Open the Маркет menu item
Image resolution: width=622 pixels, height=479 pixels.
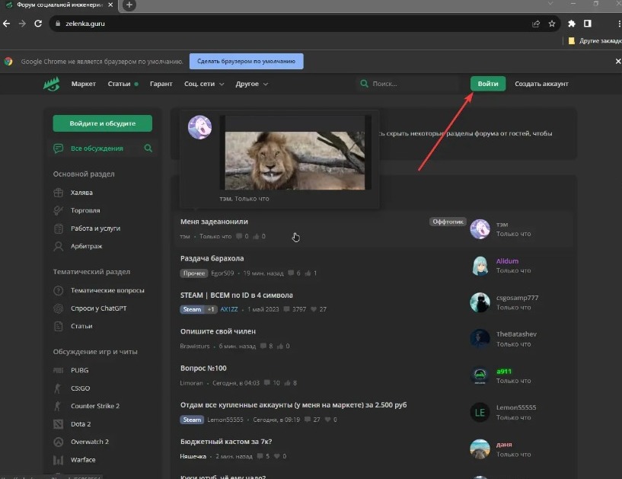point(84,84)
